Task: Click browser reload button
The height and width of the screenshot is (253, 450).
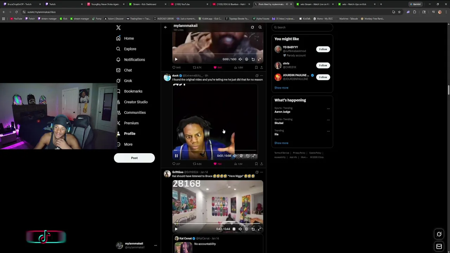Action: [x=16, y=12]
